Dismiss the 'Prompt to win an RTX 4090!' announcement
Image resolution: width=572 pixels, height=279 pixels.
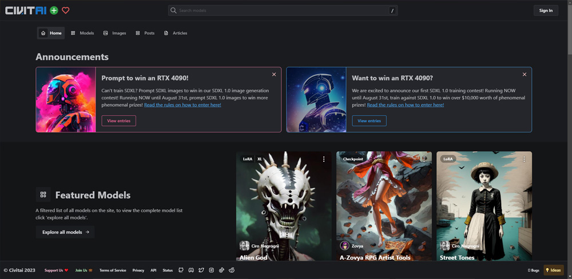(x=274, y=74)
